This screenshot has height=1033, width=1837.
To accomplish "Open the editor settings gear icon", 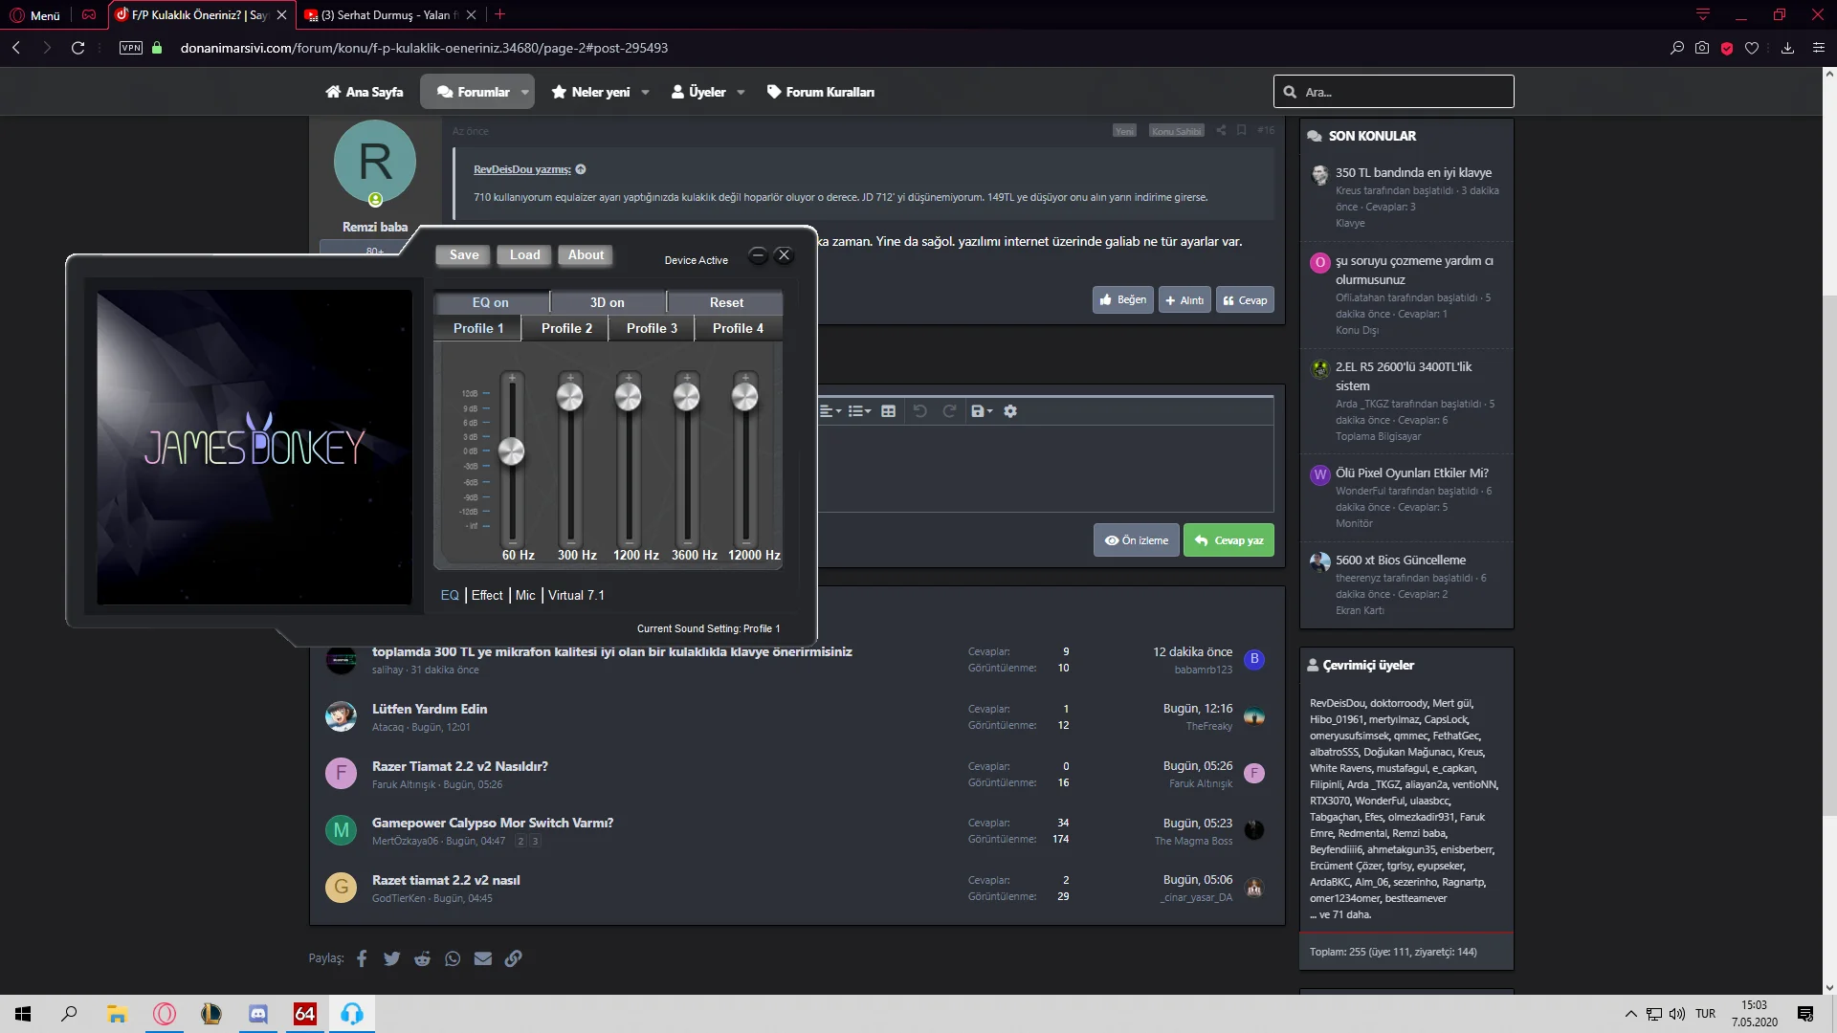I will 1010,411.
